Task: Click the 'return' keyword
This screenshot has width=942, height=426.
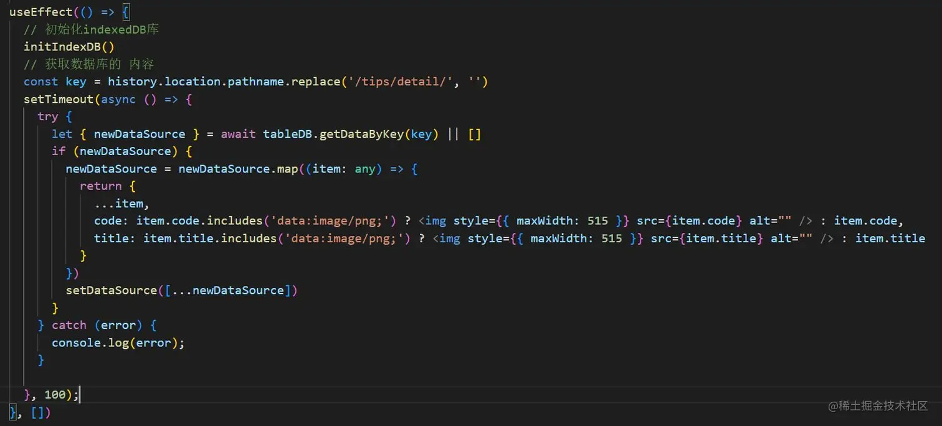Action: pos(101,186)
